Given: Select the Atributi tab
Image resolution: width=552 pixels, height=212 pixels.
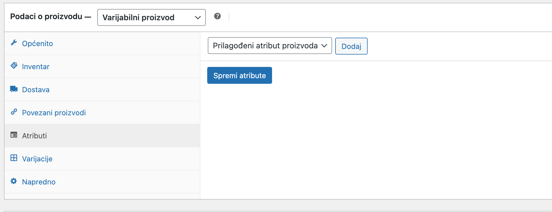Looking at the screenshot, I should pos(34,136).
